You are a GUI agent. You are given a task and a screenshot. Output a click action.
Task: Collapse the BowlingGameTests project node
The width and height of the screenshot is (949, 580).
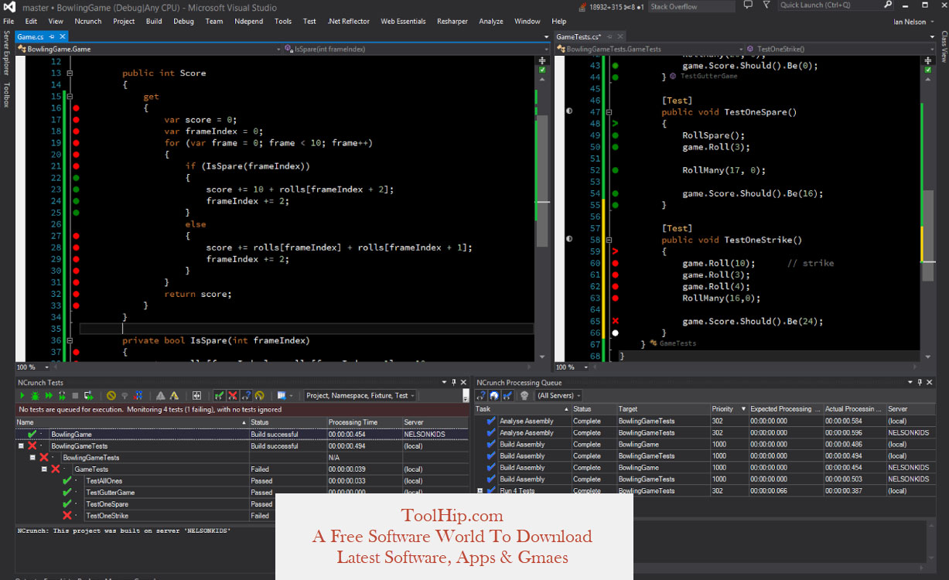pyautogui.click(x=21, y=446)
